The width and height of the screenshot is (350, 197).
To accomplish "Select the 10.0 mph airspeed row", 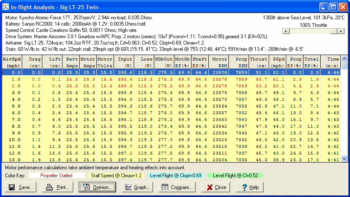I will tap(171, 140).
